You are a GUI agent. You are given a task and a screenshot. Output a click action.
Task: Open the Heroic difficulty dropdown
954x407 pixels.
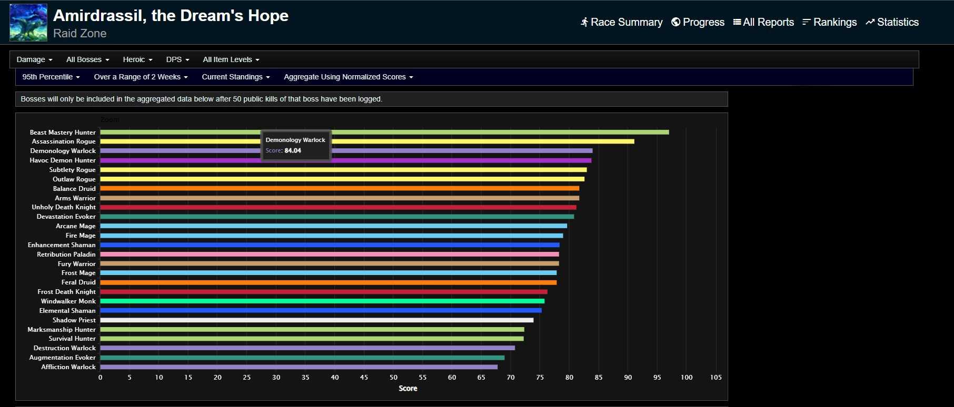[x=137, y=59]
